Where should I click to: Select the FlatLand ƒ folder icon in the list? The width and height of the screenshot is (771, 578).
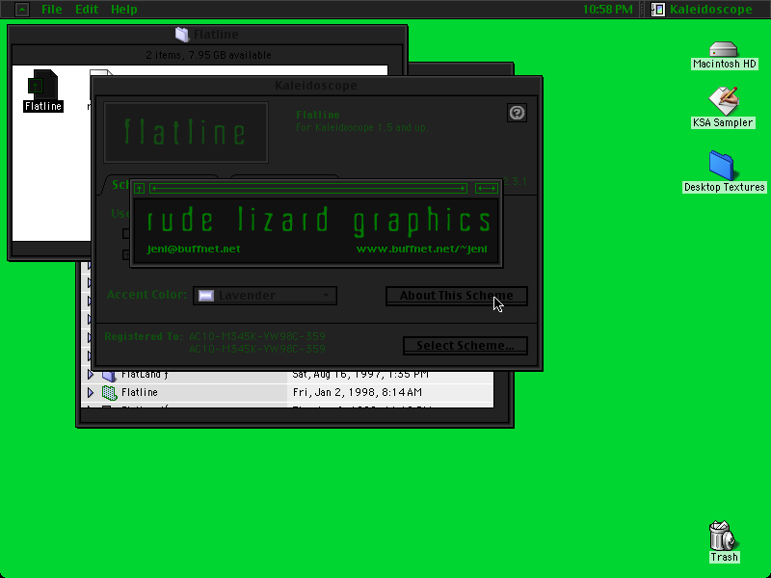click(109, 375)
